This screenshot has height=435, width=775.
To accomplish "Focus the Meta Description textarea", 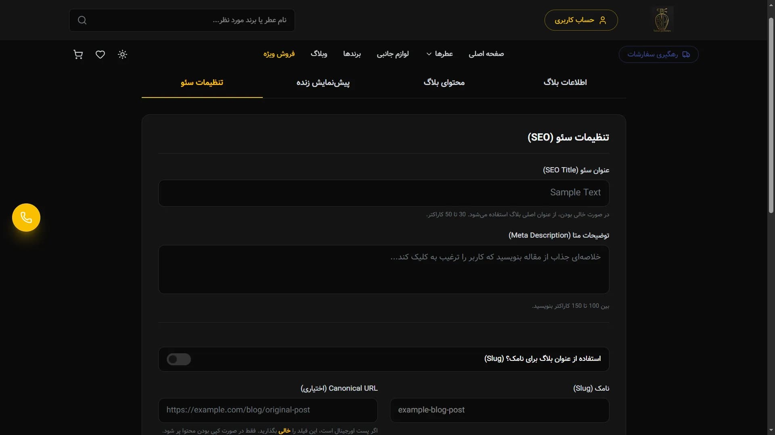I will 383,269.
